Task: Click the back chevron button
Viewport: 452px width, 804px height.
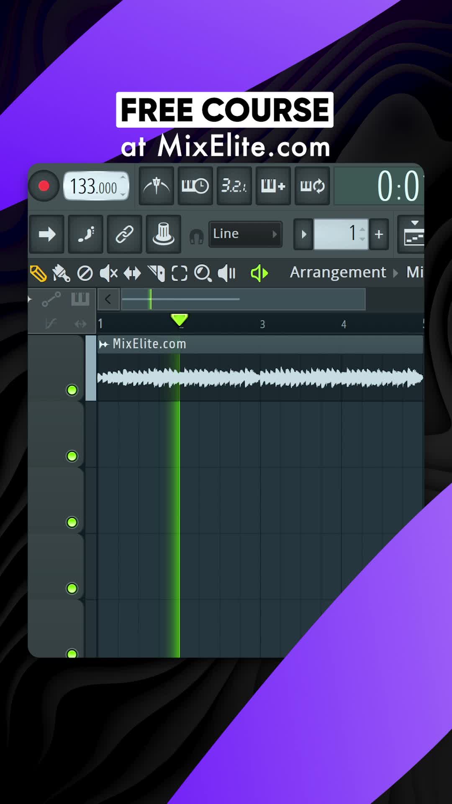Action: tap(108, 299)
